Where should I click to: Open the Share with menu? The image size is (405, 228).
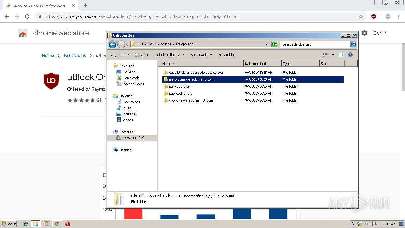coord(201,55)
